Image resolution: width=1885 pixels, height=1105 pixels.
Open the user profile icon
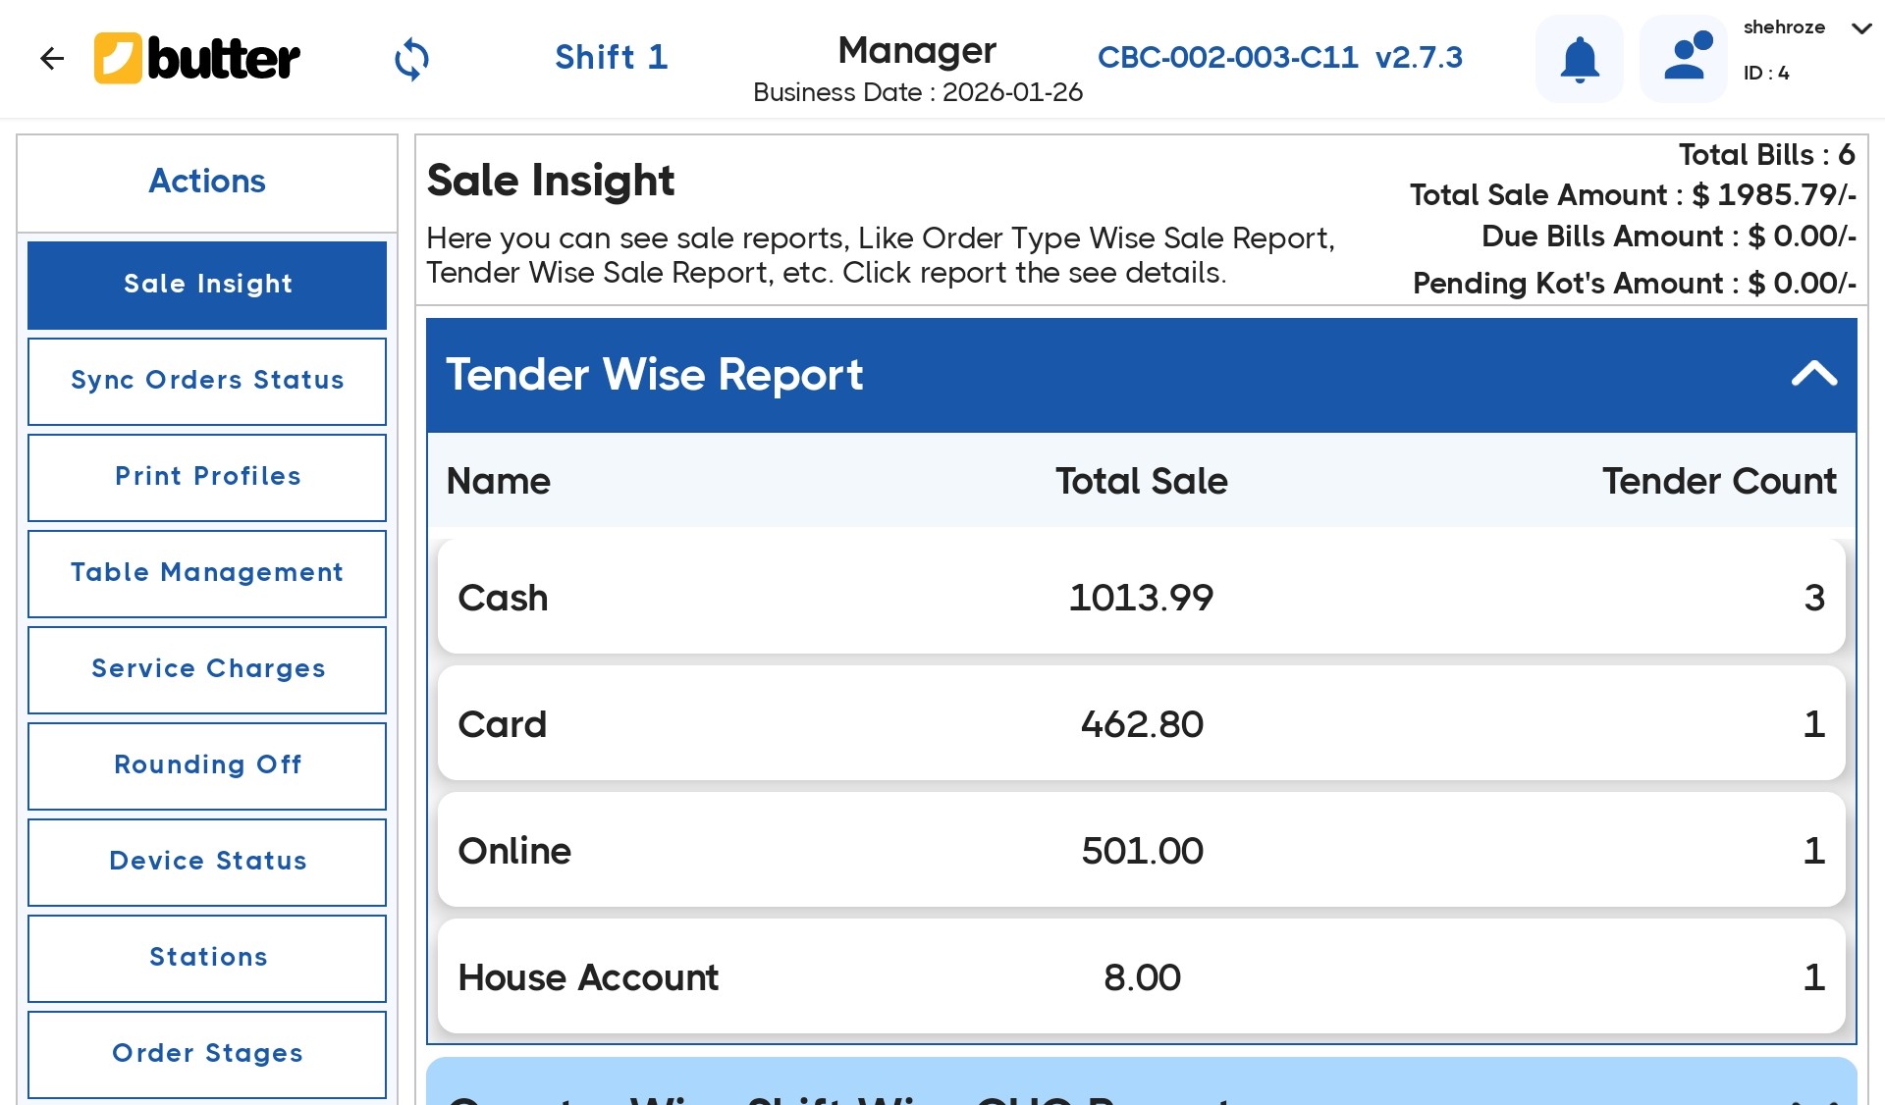1683,59
